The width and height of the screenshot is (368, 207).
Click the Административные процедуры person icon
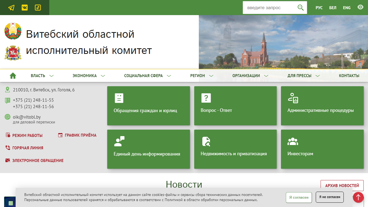(x=293, y=98)
